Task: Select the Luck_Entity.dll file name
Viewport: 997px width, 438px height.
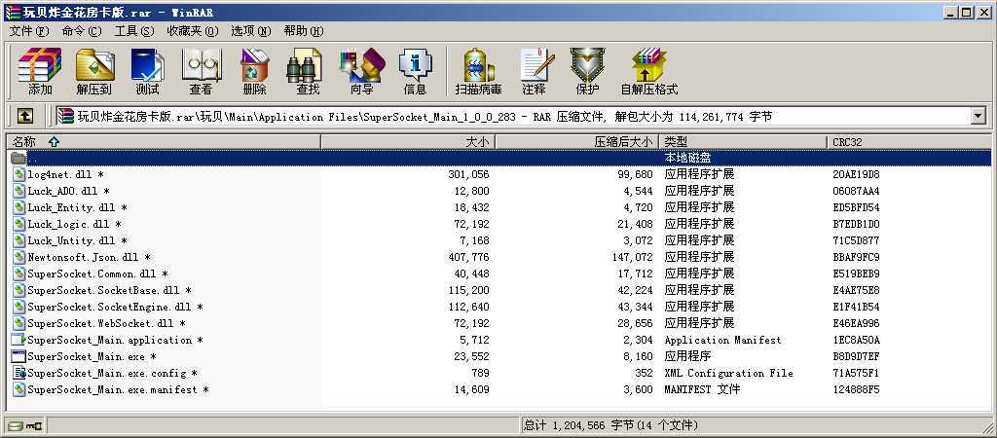Action: tap(71, 207)
